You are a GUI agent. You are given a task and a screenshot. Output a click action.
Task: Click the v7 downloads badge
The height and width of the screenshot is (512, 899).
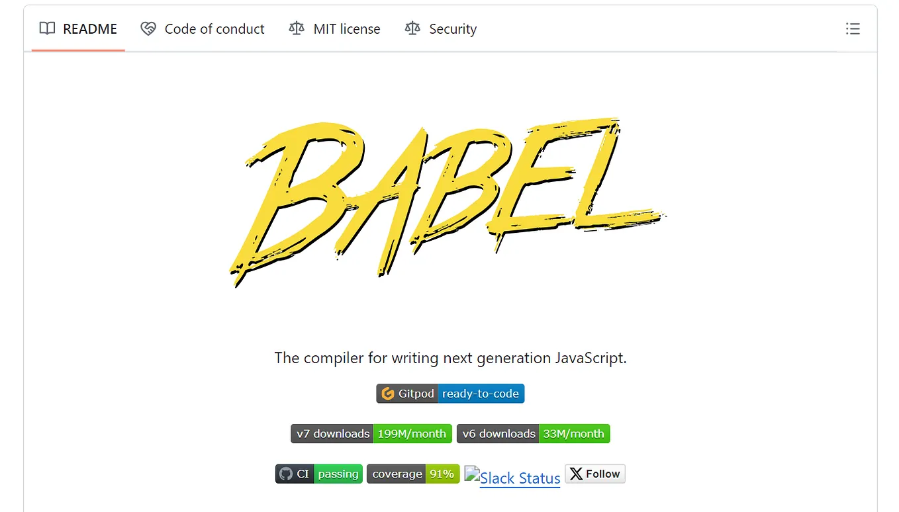[x=371, y=433]
